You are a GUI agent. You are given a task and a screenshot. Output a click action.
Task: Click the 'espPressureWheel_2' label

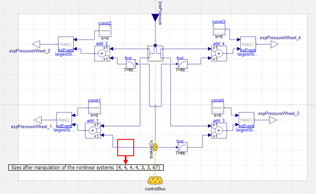click(x=30, y=51)
